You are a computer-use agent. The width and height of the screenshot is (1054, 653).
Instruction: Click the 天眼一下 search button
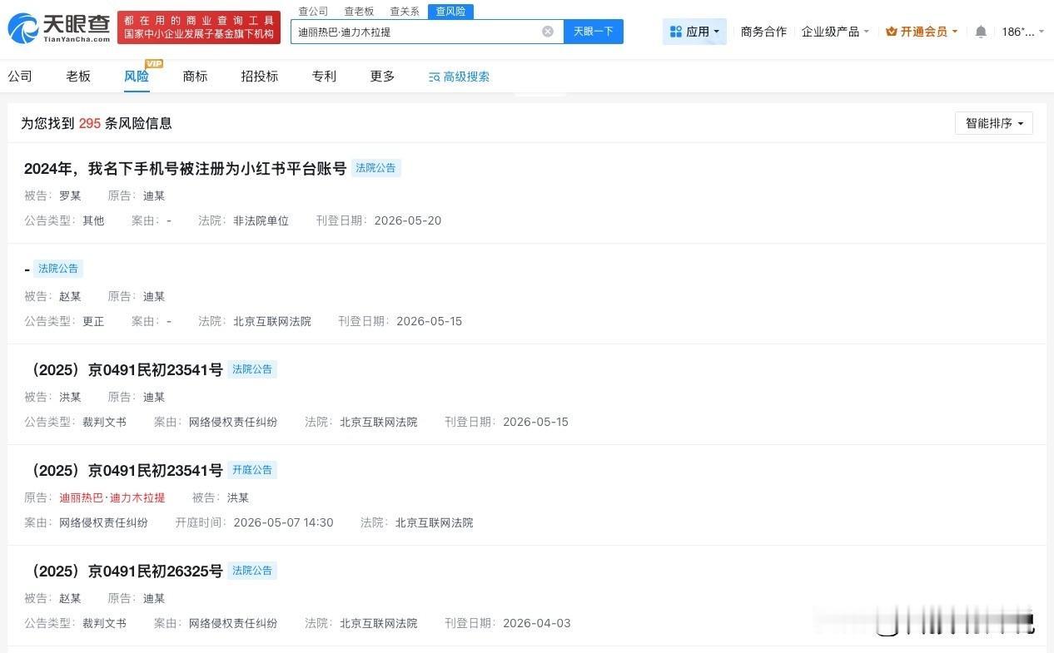pos(594,32)
